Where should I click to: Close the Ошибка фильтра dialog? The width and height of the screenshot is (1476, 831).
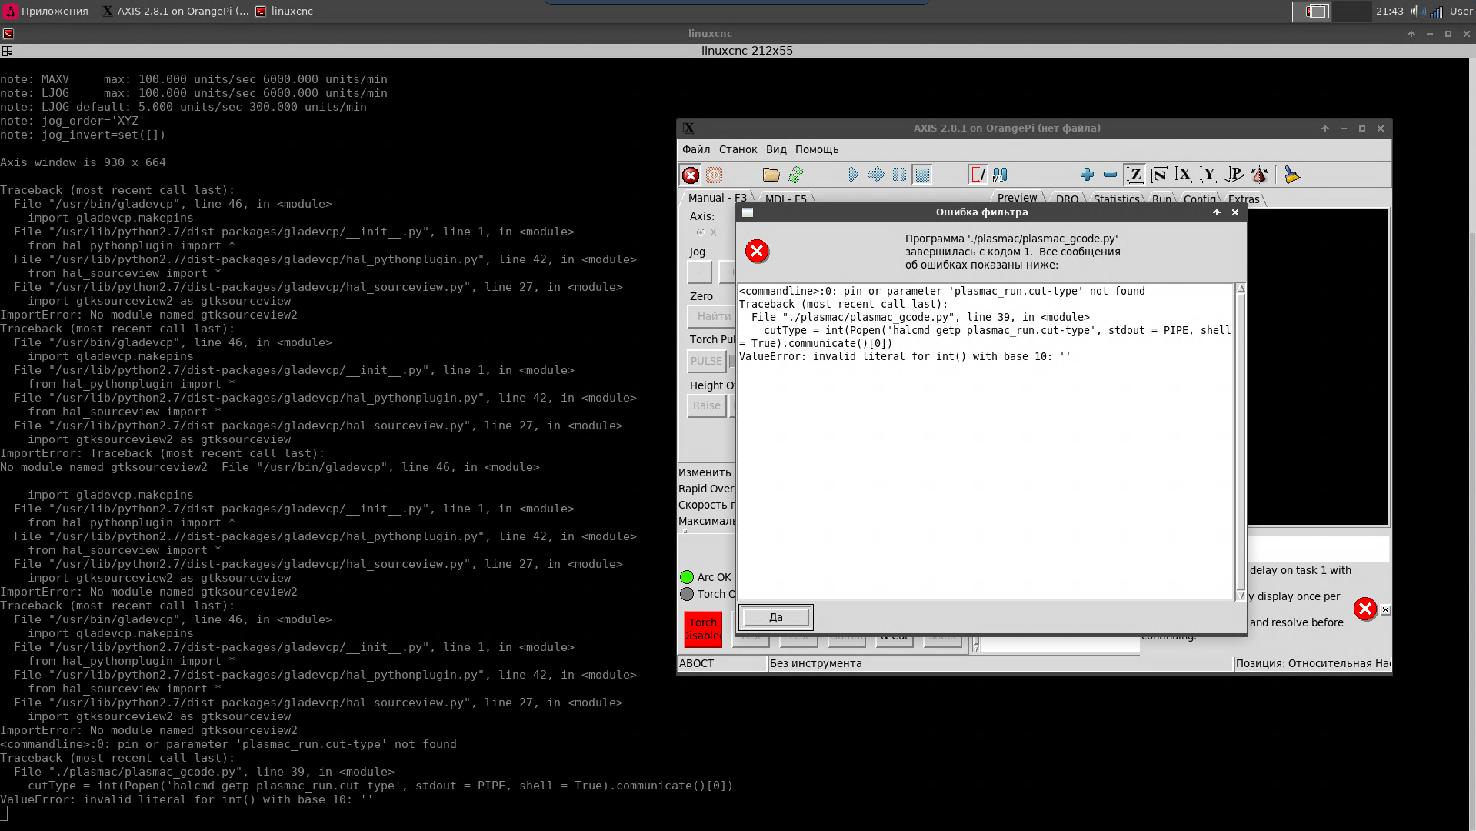[1235, 212]
